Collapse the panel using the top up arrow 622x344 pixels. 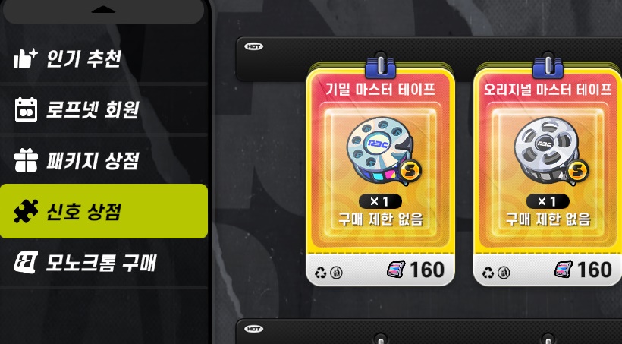[103, 9]
